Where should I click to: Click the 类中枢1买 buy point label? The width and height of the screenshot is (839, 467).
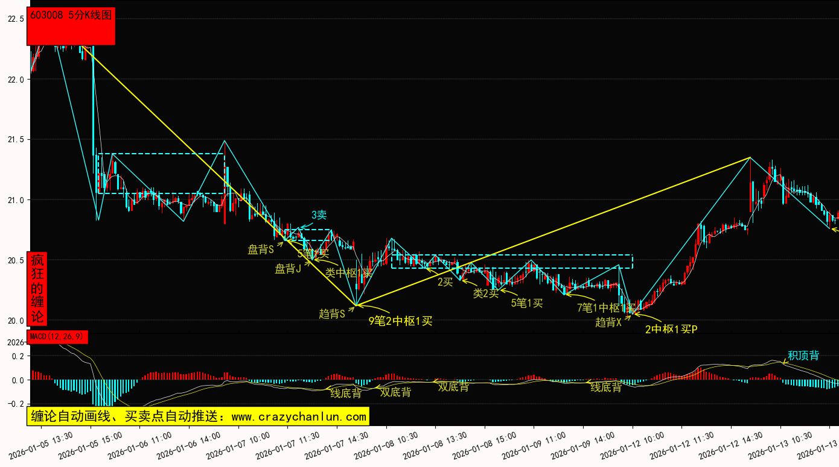[349, 273]
